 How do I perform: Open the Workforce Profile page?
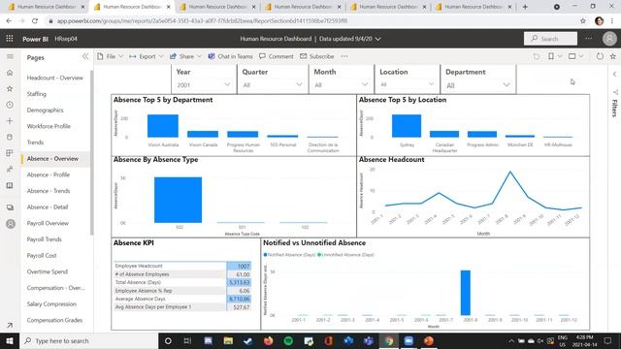49,126
